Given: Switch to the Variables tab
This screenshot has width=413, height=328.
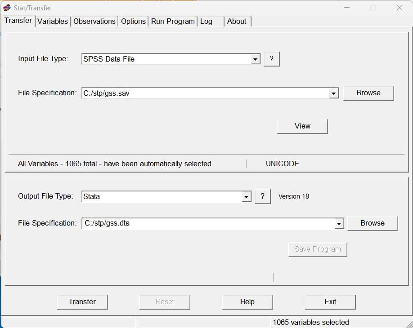Looking at the screenshot, I should point(53,21).
